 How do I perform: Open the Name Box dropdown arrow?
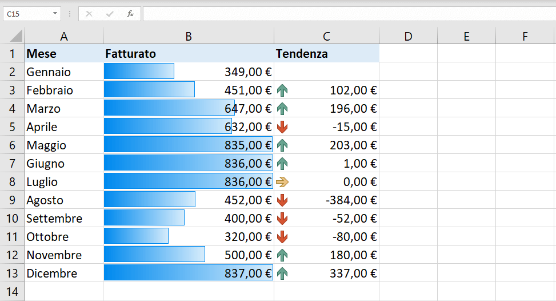(x=55, y=14)
